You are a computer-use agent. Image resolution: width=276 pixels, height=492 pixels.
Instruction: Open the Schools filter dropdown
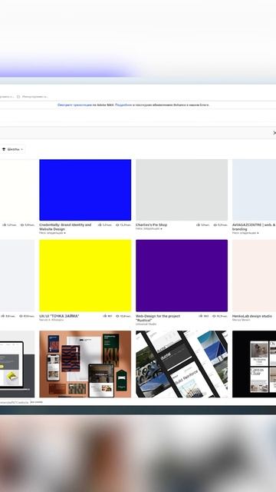click(12, 149)
